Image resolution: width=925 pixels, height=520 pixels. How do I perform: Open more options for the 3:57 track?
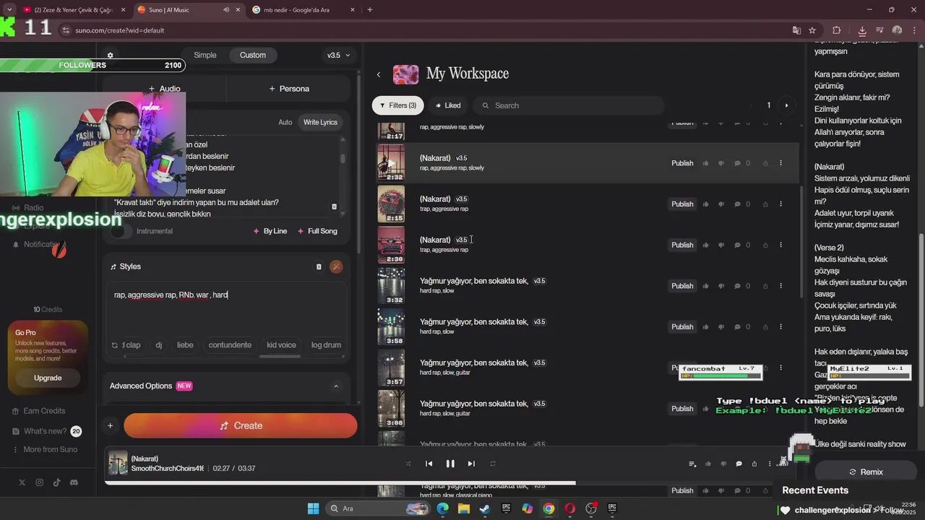click(x=780, y=368)
